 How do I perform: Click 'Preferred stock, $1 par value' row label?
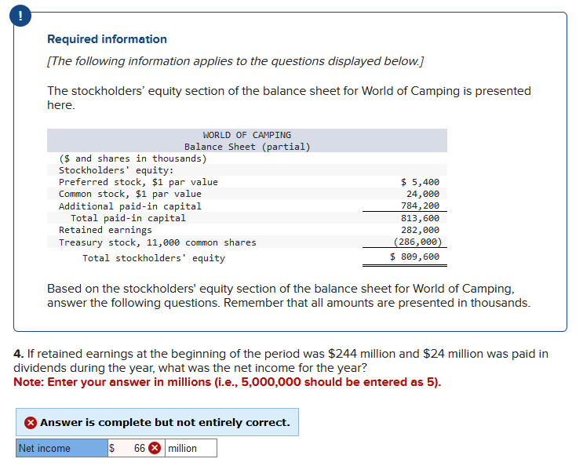point(138,182)
